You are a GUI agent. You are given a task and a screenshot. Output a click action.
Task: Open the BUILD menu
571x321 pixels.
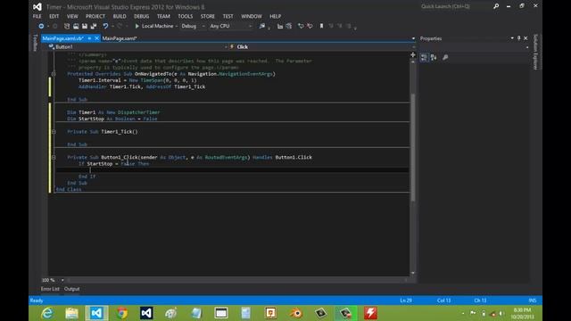click(119, 16)
